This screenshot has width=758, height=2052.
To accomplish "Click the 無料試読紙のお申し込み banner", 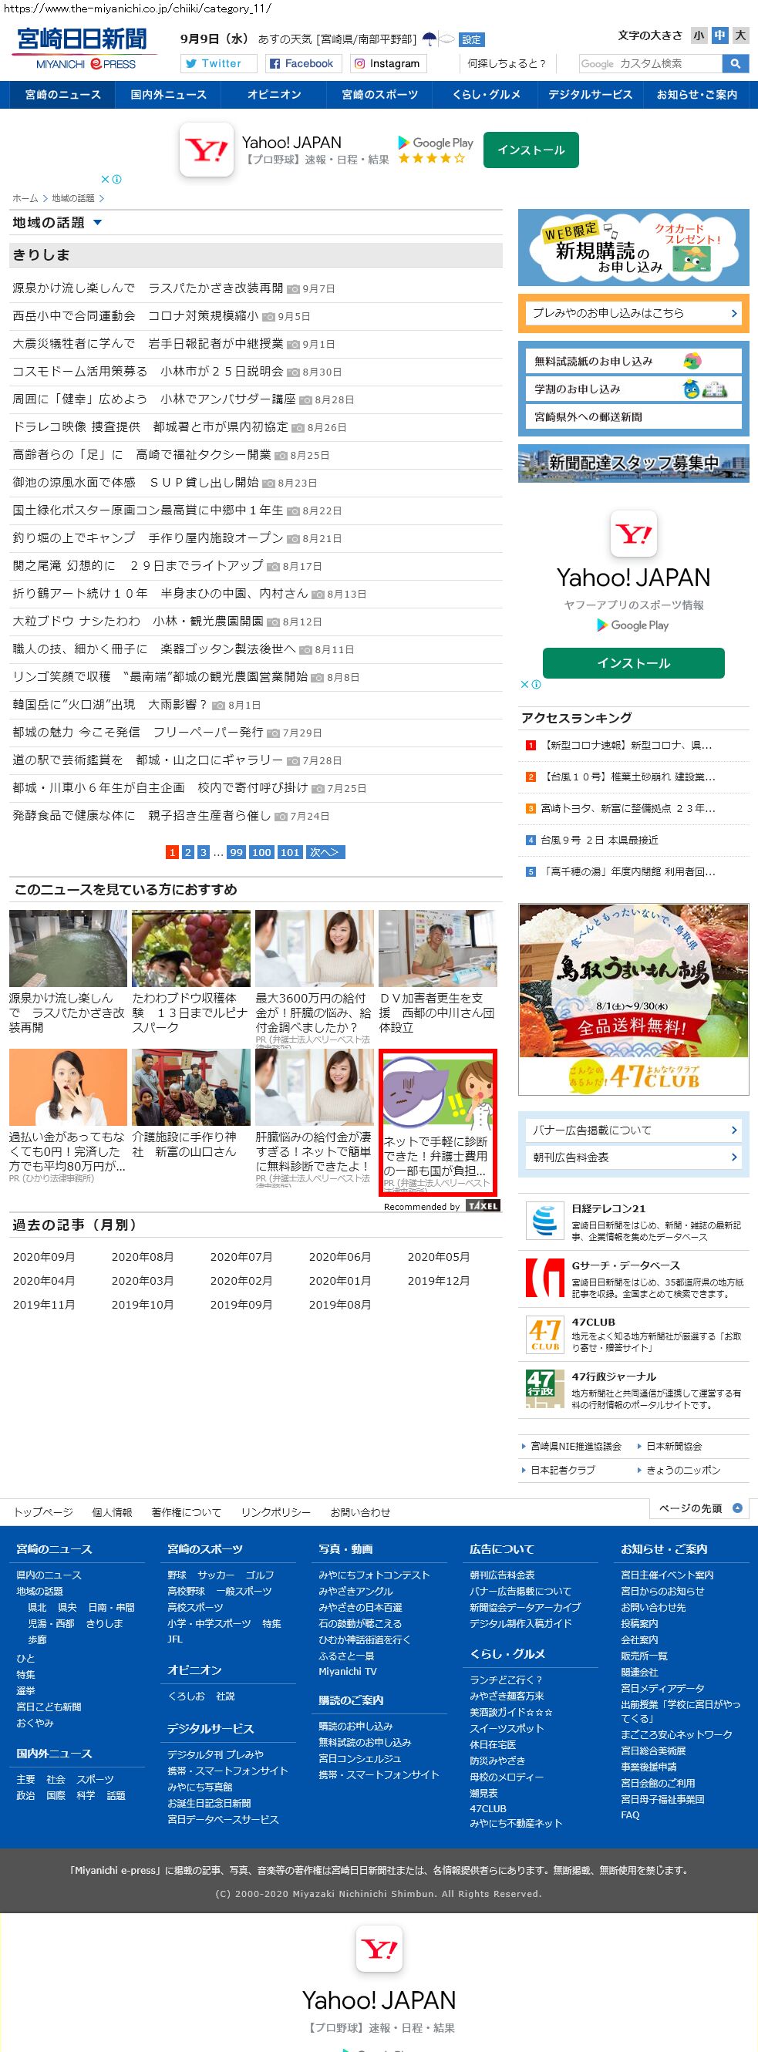I will pyautogui.click(x=633, y=362).
